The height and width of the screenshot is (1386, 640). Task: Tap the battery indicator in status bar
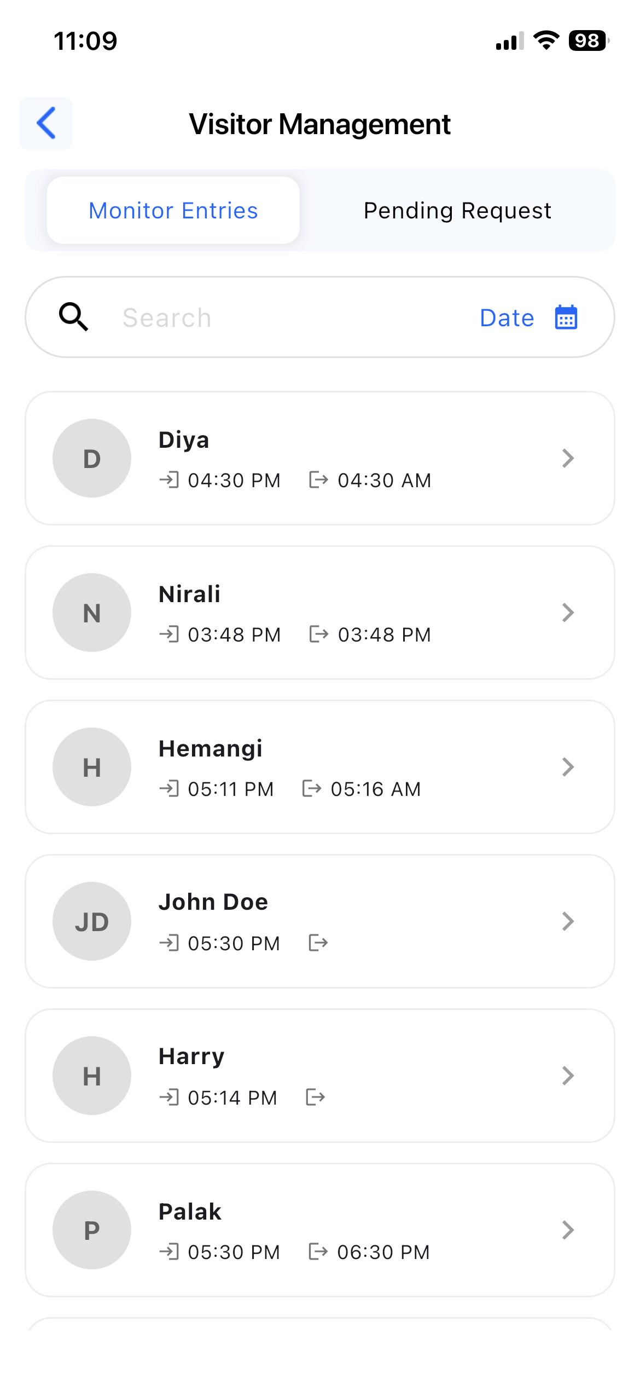(588, 41)
